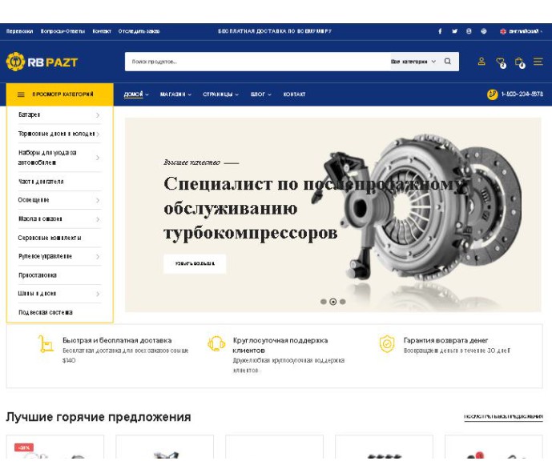Image resolution: width=552 pixels, height=465 pixels.
Task: Open the МАГАЗИН menu item
Action: [x=175, y=94]
